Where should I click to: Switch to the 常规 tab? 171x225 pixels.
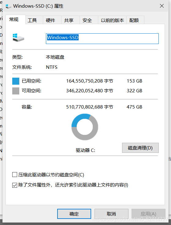tap(16, 19)
